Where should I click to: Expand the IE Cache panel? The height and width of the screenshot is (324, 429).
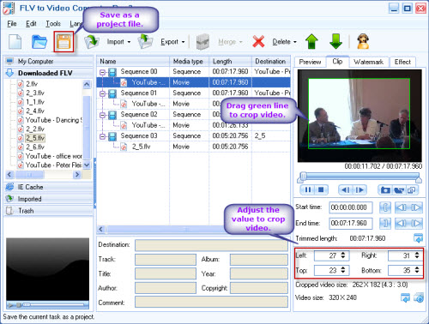pos(48,187)
